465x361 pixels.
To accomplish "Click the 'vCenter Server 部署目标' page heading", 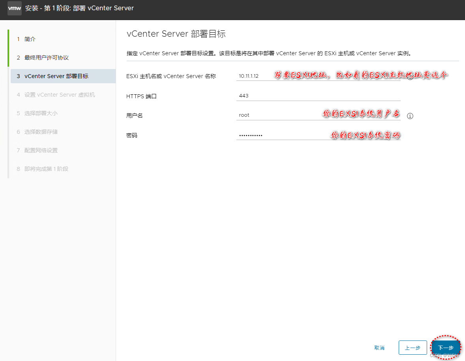I will [176, 34].
